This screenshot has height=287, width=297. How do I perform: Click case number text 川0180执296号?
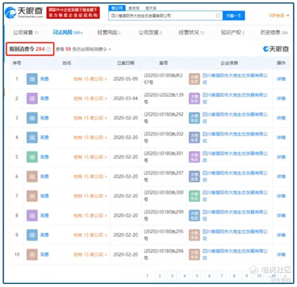tap(164, 254)
